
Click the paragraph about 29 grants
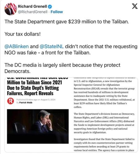104,145
